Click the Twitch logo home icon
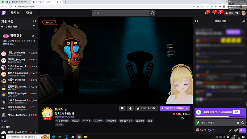This screenshot has height=139, width=247. pos(3,13)
